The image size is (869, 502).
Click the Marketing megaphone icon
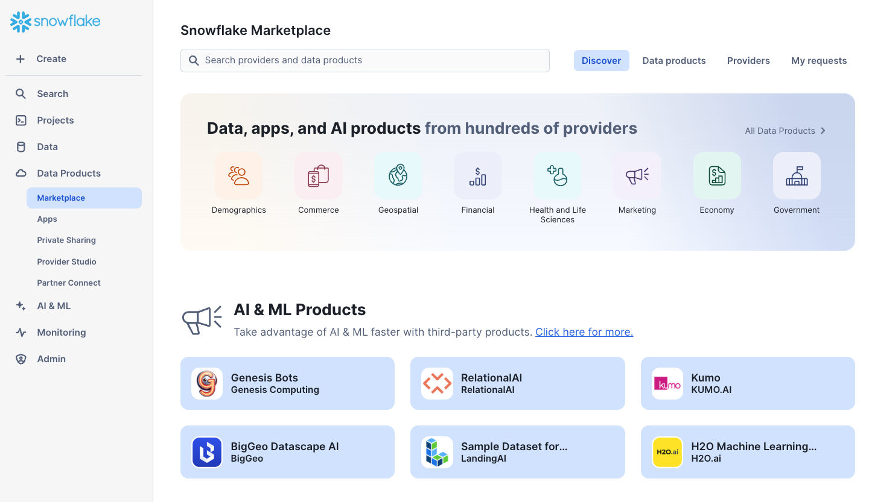637,175
